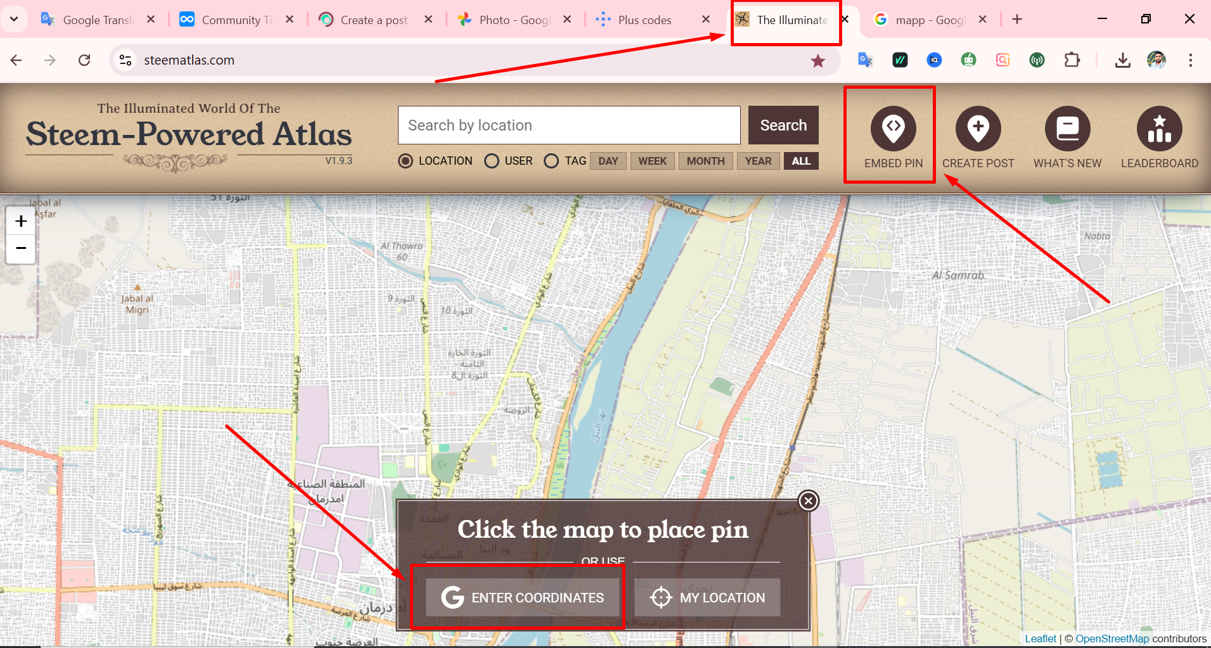The height and width of the screenshot is (648, 1211).
Task: Zoom in on the map
Action: point(21,221)
